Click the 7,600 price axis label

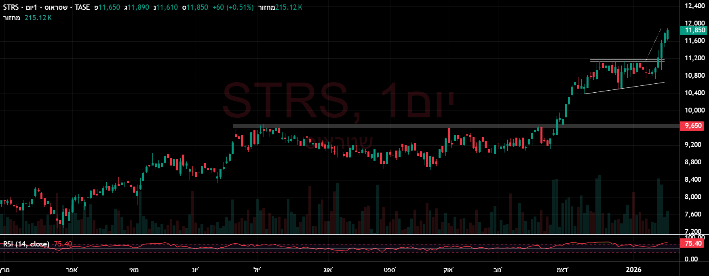693,214
